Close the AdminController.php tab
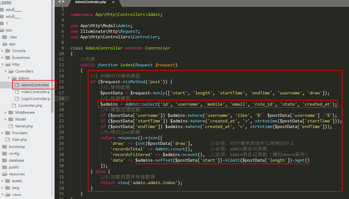 113,2
